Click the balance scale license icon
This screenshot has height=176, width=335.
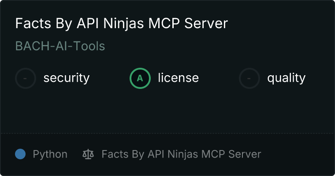tap(88, 154)
